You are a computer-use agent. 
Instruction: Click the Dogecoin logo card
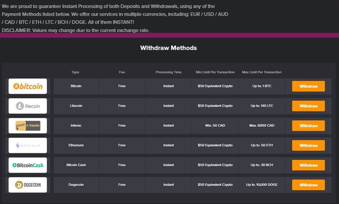28,185
